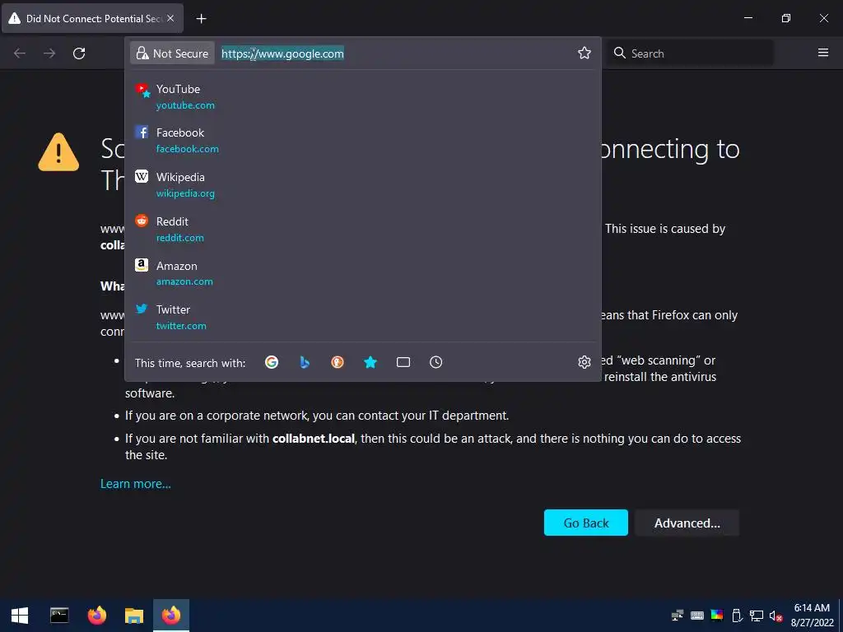Open the Amazon suggestion

point(363,273)
